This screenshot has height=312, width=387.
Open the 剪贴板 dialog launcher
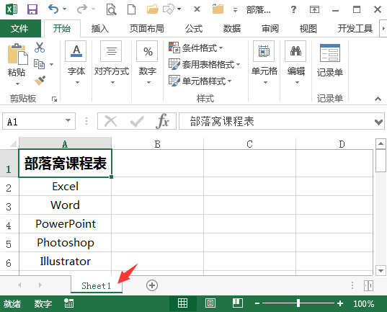tap(54, 99)
